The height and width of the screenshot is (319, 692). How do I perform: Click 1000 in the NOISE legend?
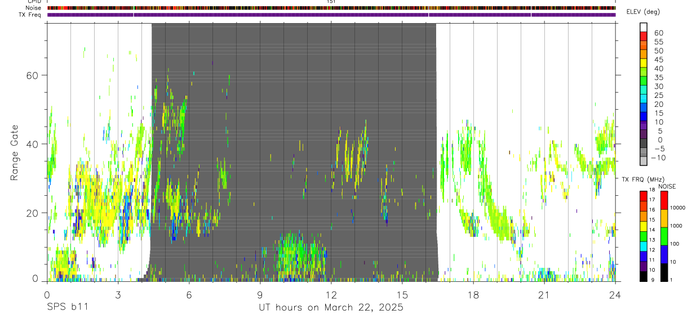tap(676, 226)
